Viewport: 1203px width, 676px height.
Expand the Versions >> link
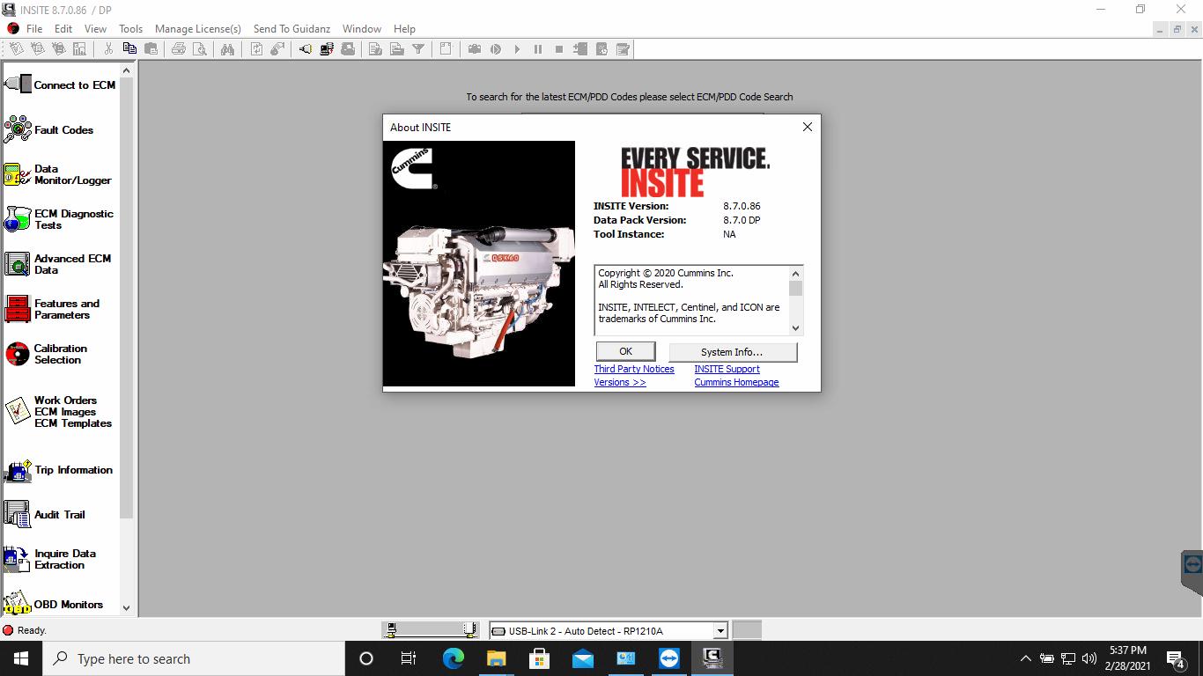pos(620,382)
